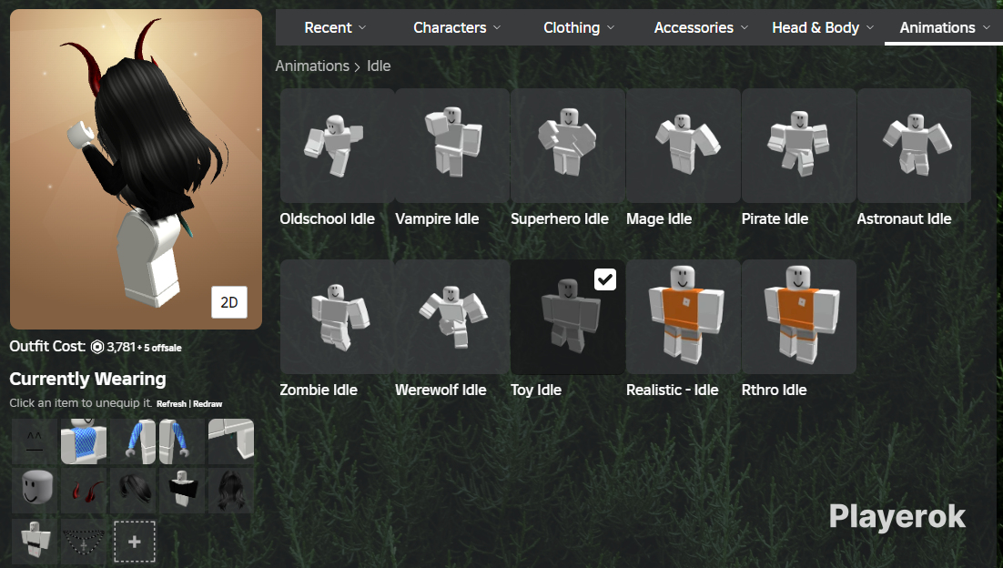Click the Idle breadcrumb entry

tap(379, 66)
